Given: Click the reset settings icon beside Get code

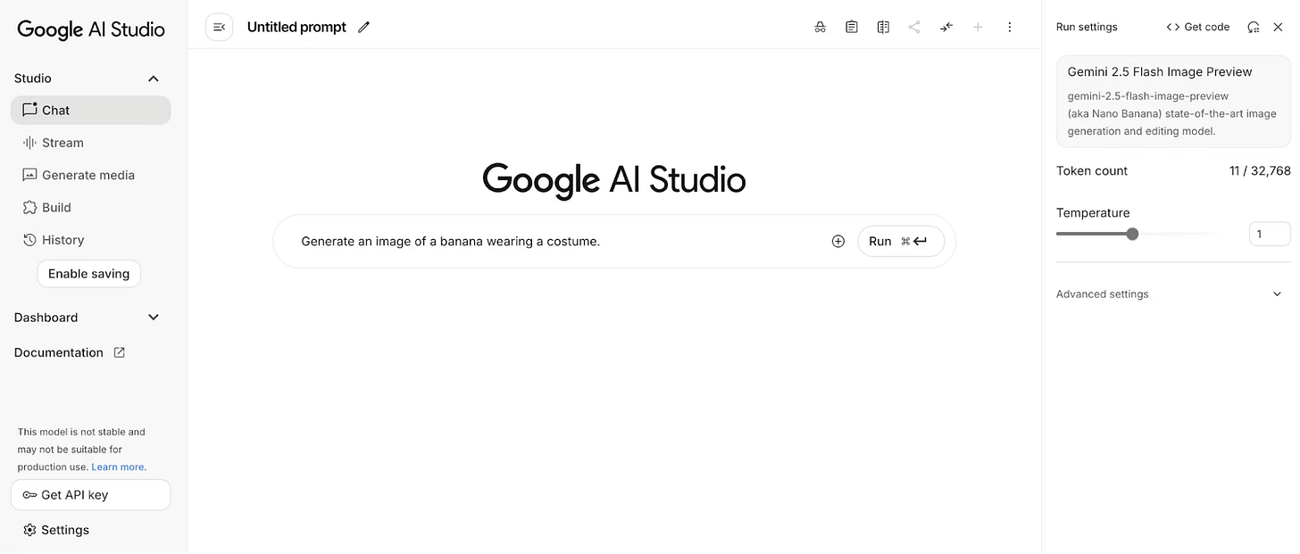Looking at the screenshot, I should pos(1254,28).
